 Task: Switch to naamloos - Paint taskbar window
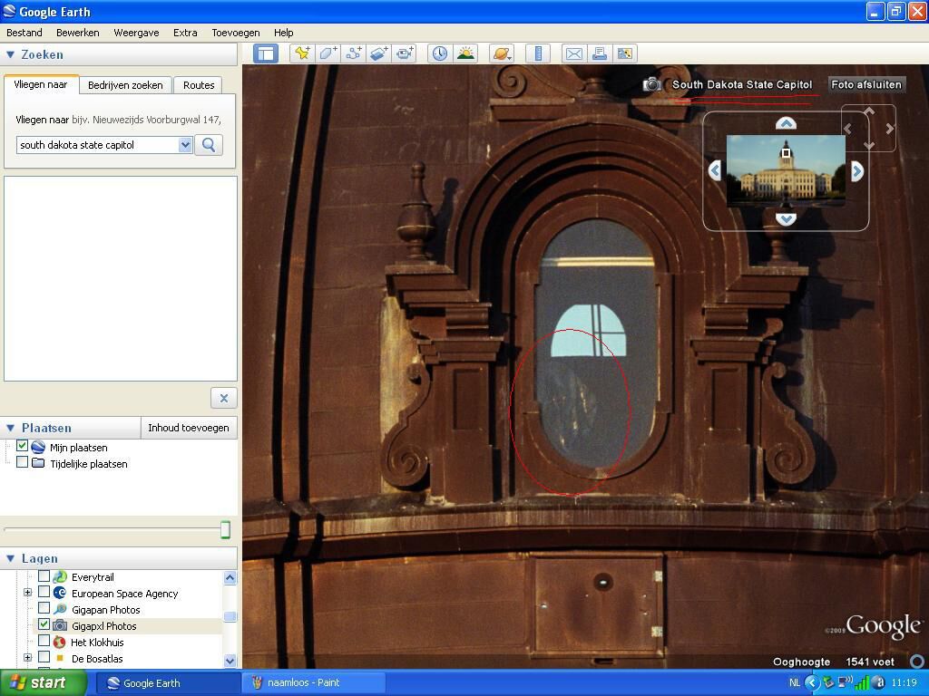click(314, 683)
